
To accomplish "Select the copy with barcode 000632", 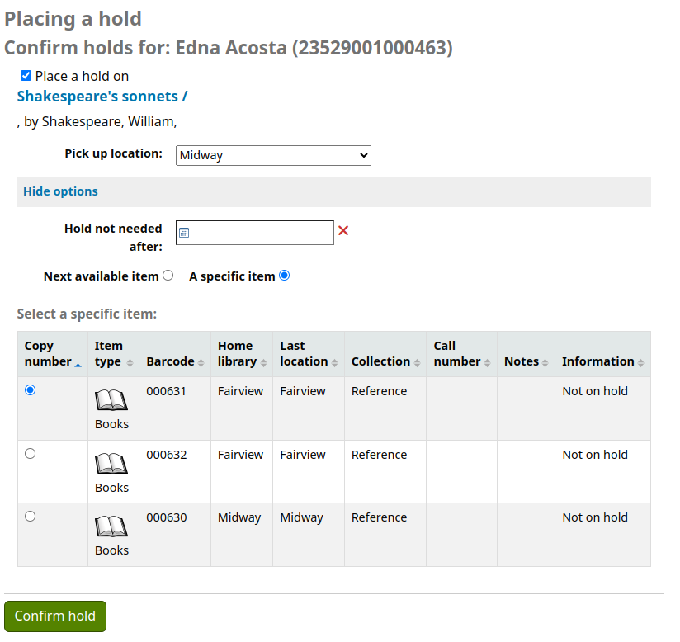I will pyautogui.click(x=31, y=453).
